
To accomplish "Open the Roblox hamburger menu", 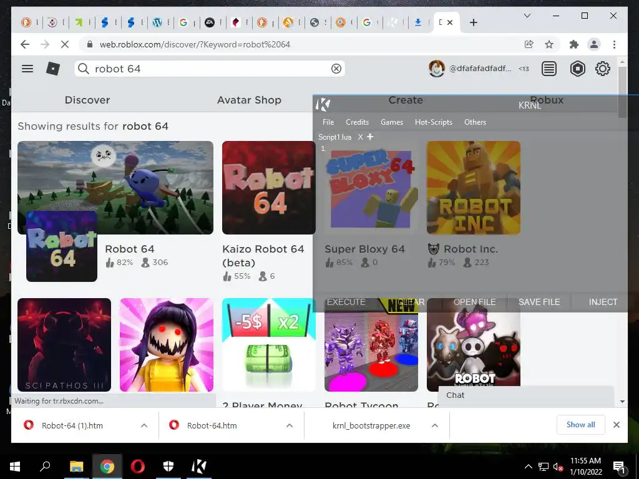I will [x=27, y=69].
